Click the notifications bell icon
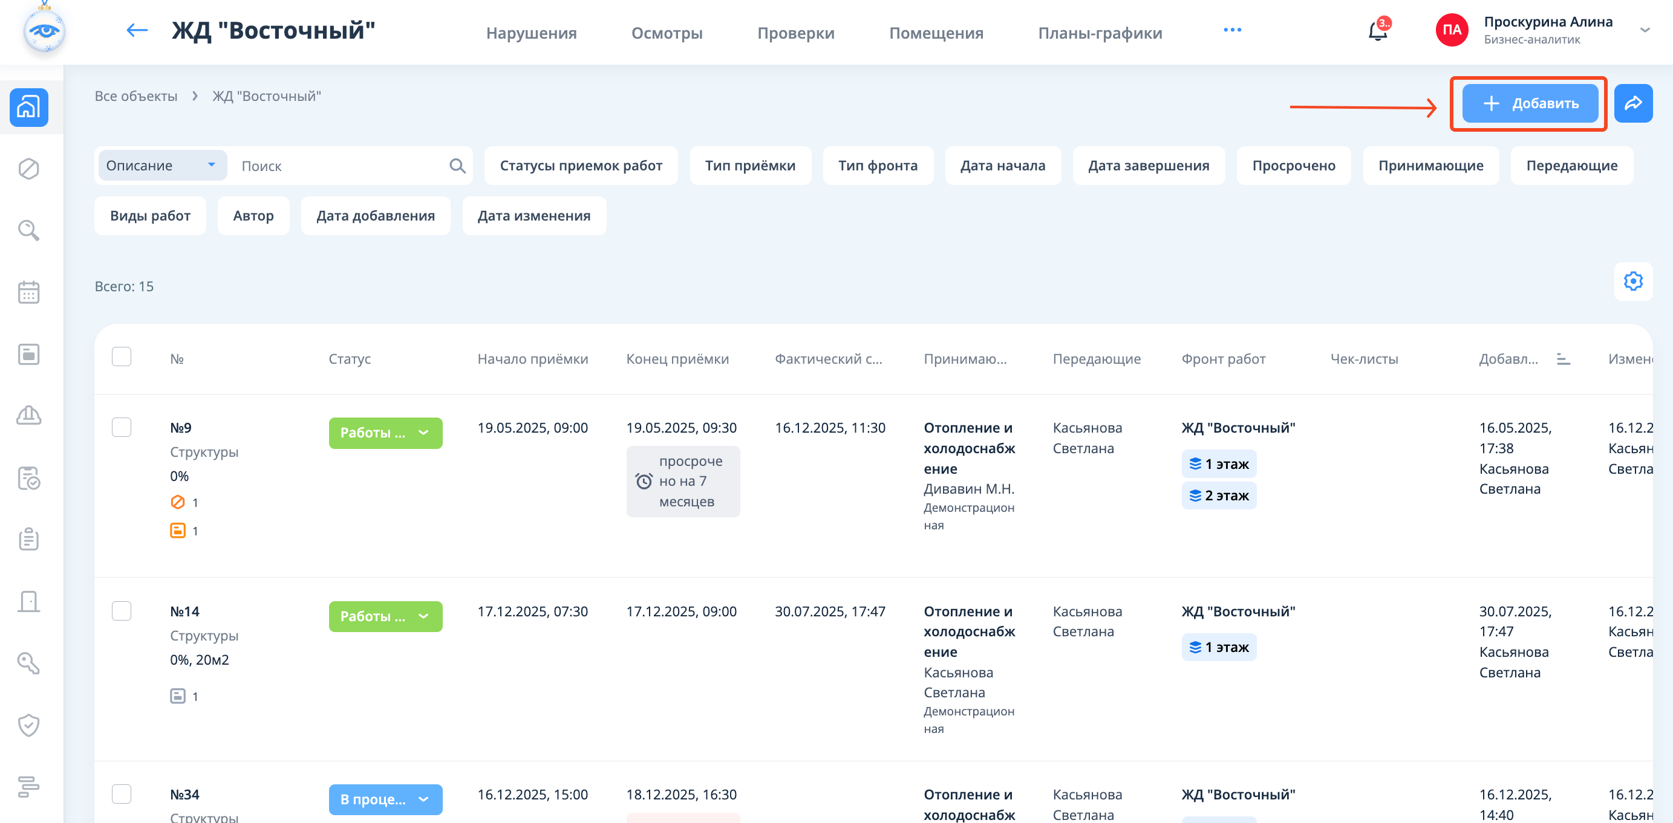 coord(1377,31)
